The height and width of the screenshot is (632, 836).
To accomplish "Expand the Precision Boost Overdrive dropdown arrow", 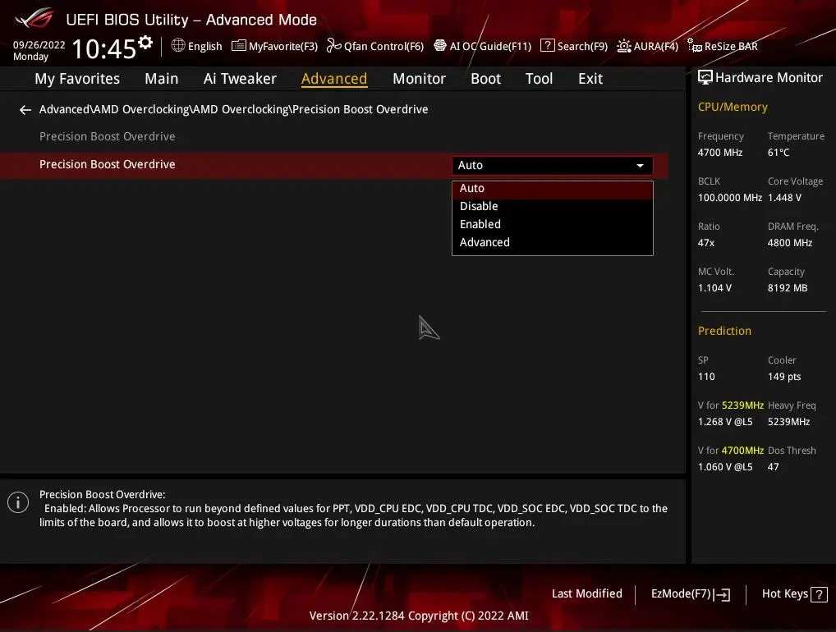I will [x=640, y=166].
